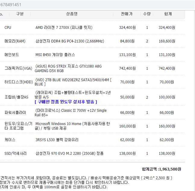Select the 그래픽카드(VGA) category cell
195x191 pixels.
(x=18, y=68)
